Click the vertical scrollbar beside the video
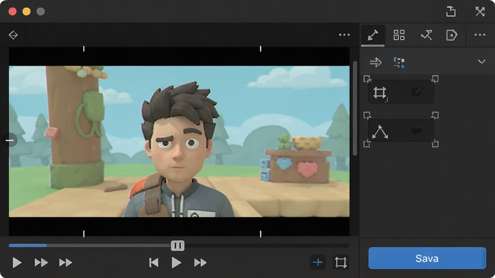This screenshot has height=278, width=495. [355, 108]
